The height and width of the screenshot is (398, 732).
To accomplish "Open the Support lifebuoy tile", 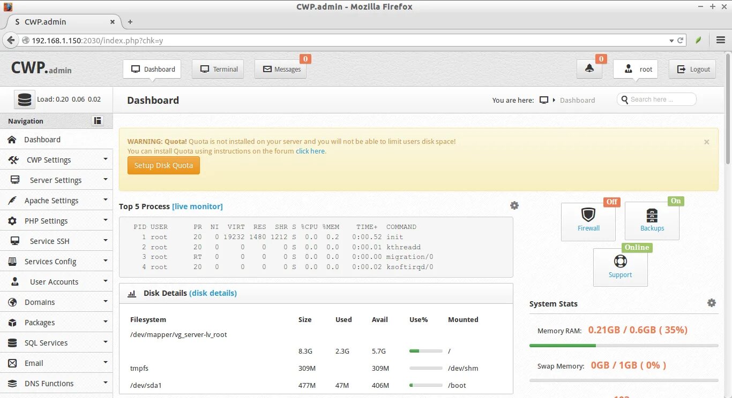I will tap(621, 267).
